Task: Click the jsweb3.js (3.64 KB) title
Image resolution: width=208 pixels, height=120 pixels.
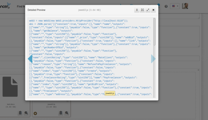Action: (89, 10)
